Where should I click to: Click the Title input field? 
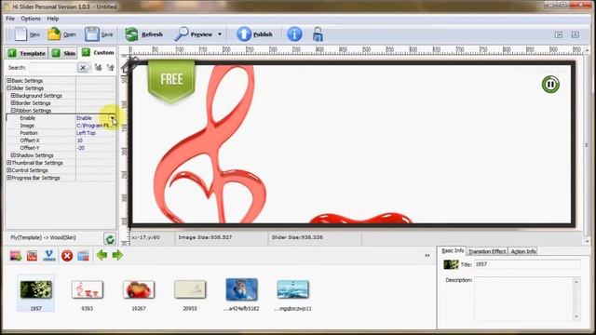click(x=527, y=264)
